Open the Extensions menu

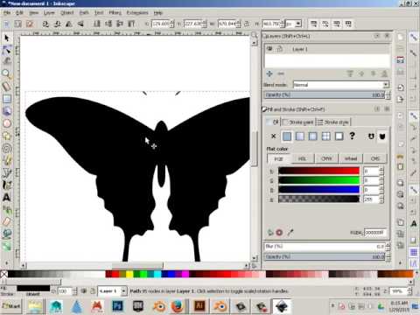[x=137, y=13]
